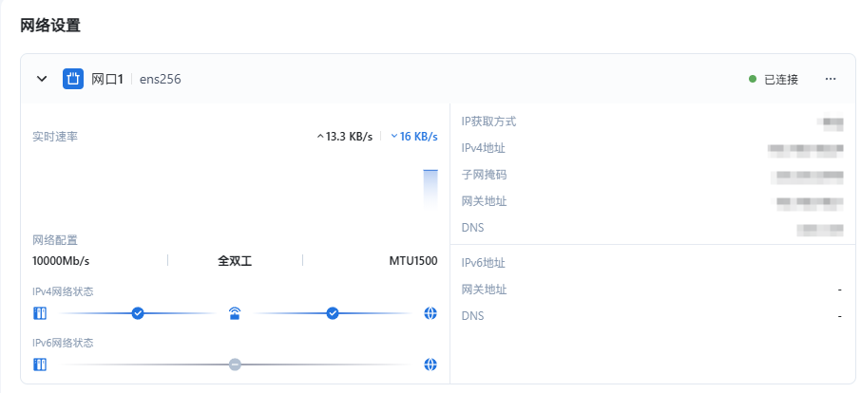The height and width of the screenshot is (393, 861).
Task: Collapse the 网口1 panel with chevron
Action: (x=42, y=79)
